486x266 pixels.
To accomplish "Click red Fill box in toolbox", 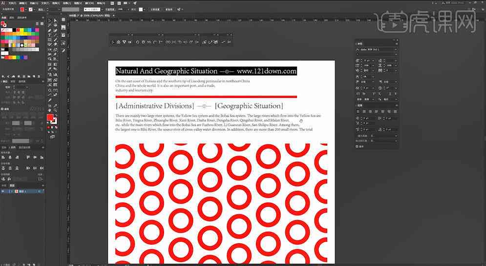I will point(50,117).
